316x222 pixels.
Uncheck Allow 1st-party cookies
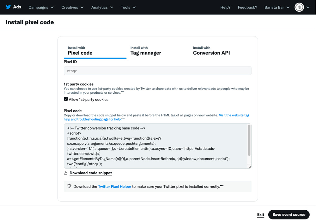[66, 99]
